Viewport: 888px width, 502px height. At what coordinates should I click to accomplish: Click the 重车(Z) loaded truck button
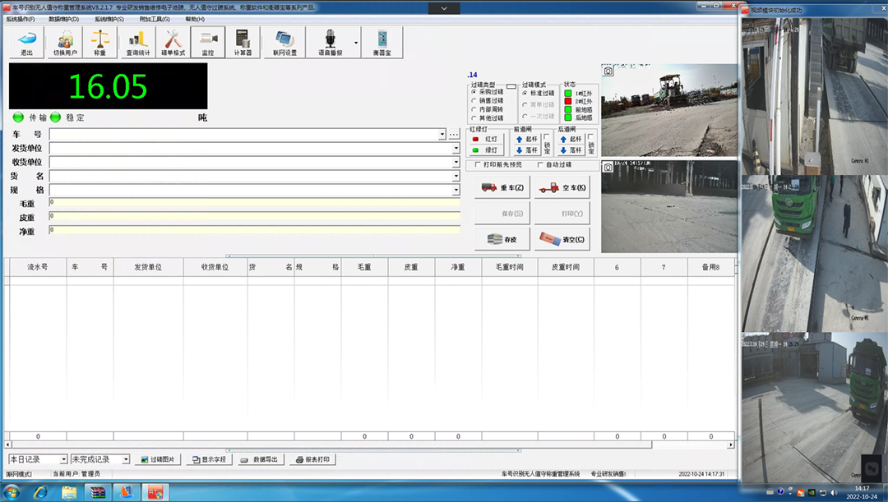click(502, 187)
